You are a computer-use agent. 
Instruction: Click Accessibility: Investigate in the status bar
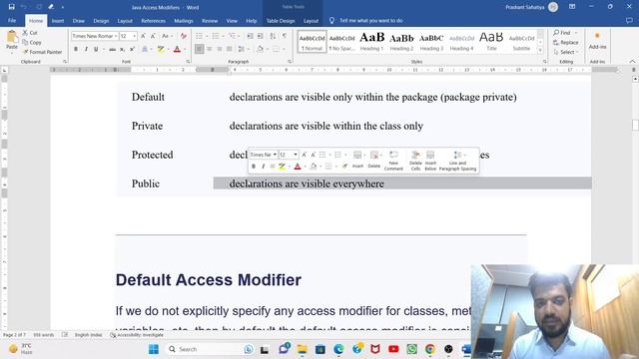pyautogui.click(x=137, y=335)
